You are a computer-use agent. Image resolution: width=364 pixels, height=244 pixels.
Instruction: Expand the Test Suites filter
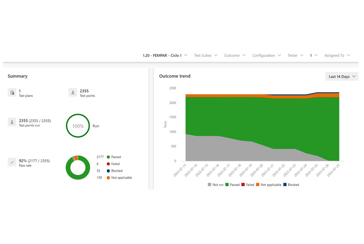pyautogui.click(x=206, y=55)
